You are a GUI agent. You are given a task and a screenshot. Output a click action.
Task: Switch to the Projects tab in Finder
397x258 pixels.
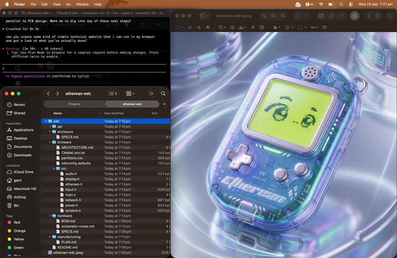coord(74,104)
